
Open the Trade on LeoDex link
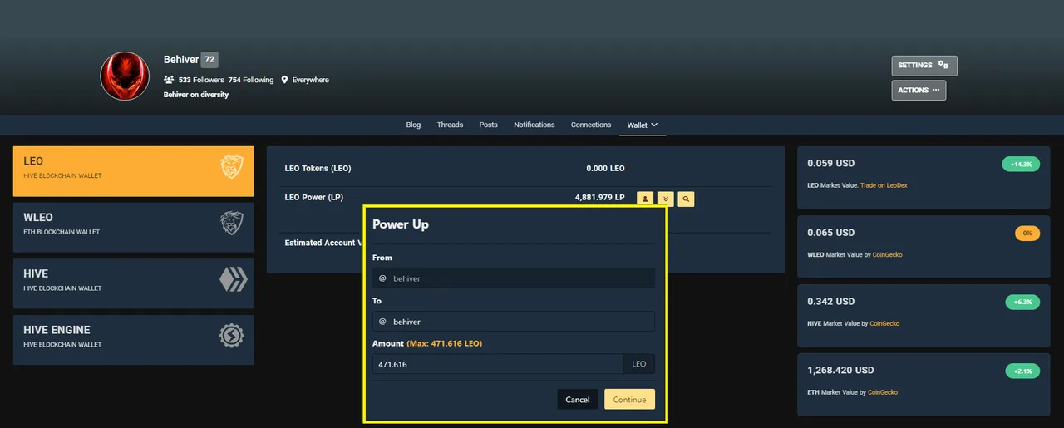tap(884, 185)
